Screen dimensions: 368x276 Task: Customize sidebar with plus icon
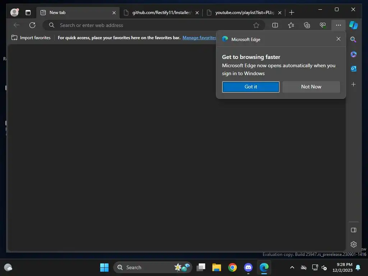[x=354, y=84]
